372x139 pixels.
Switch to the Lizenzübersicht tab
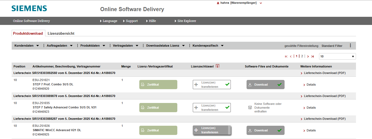(x=61, y=33)
